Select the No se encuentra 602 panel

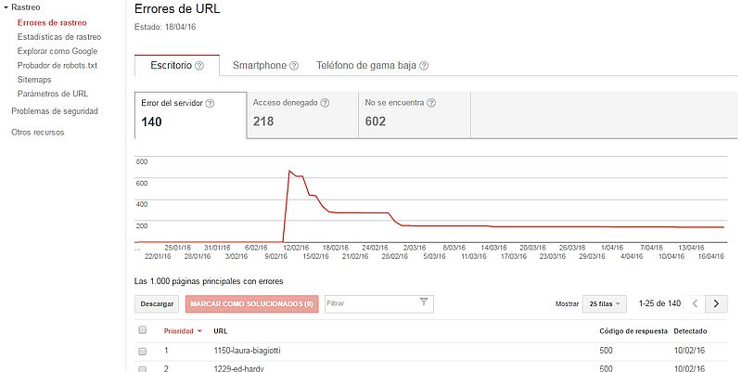tap(415, 115)
